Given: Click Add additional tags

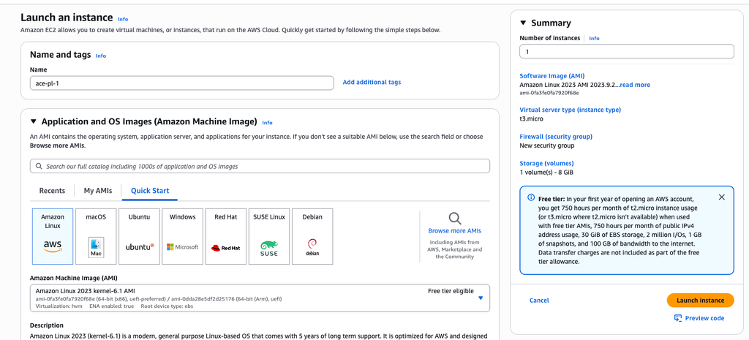Looking at the screenshot, I should [x=372, y=82].
